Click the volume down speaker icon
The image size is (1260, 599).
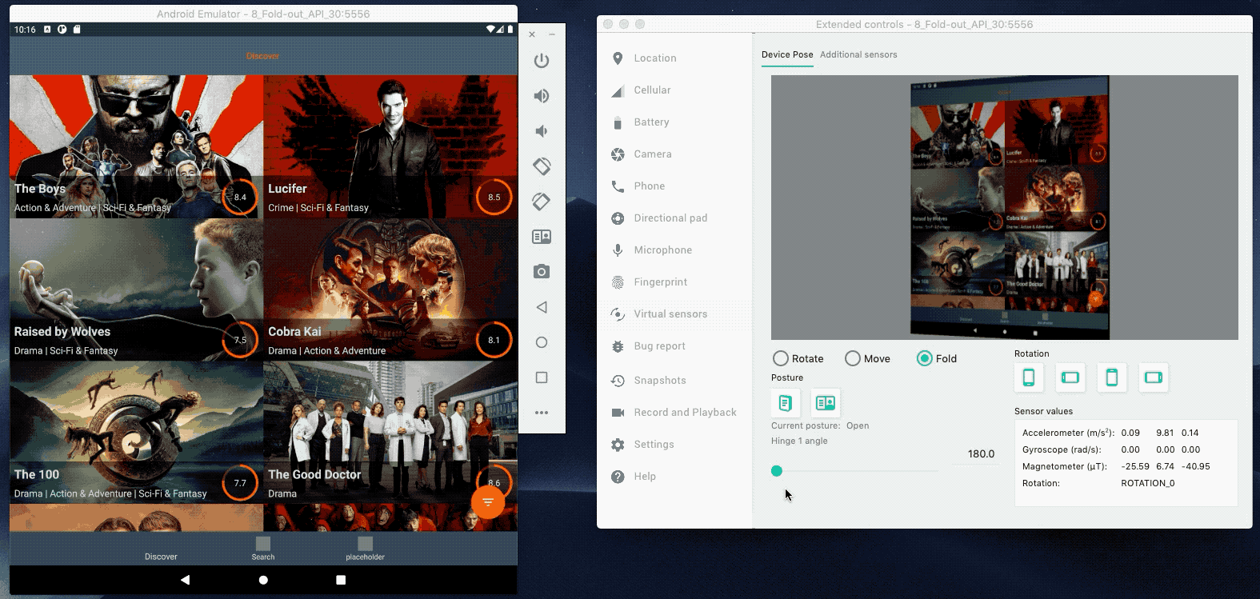[542, 131]
